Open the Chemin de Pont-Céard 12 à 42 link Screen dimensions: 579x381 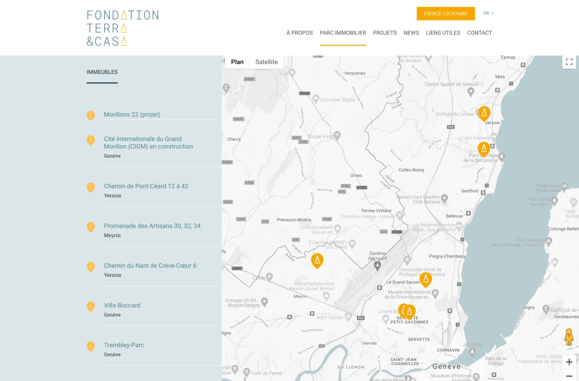[146, 186]
